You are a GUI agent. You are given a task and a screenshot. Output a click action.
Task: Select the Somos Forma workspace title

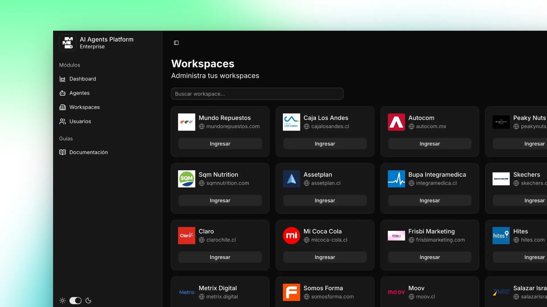[323, 288]
